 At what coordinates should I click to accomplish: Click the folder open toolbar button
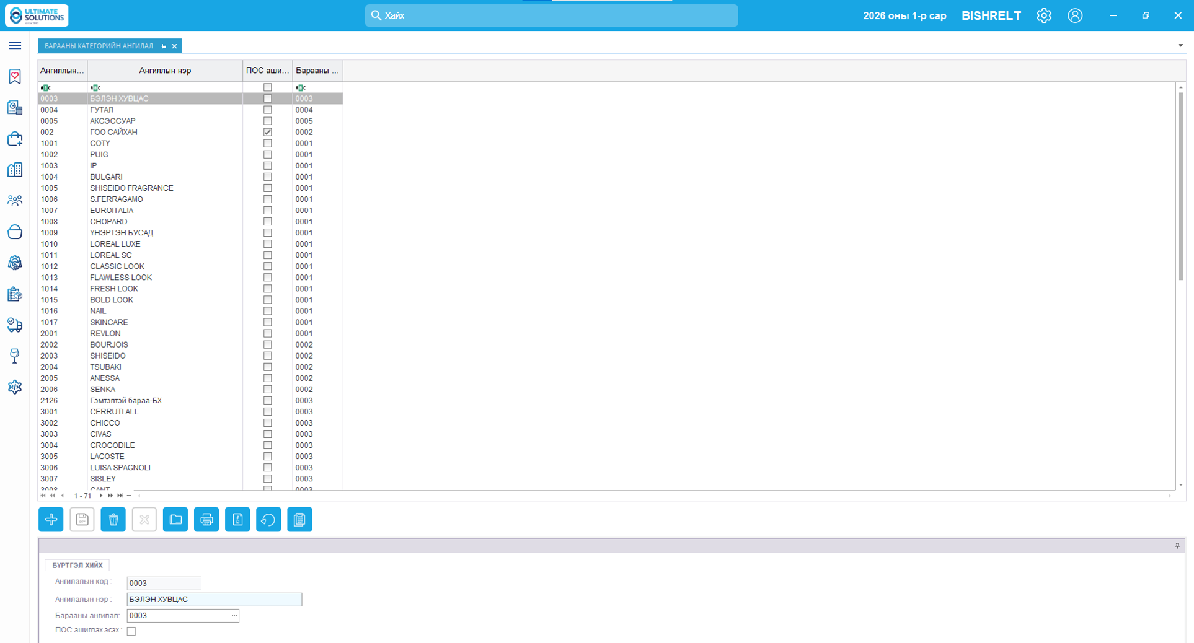coord(175,519)
